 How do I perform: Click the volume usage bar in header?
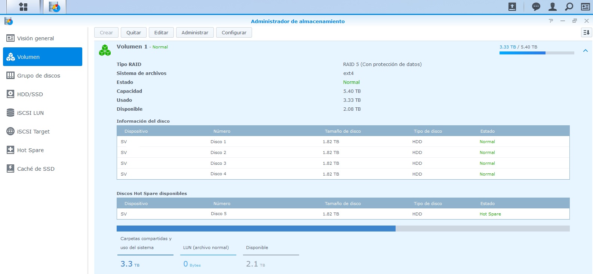pos(537,53)
